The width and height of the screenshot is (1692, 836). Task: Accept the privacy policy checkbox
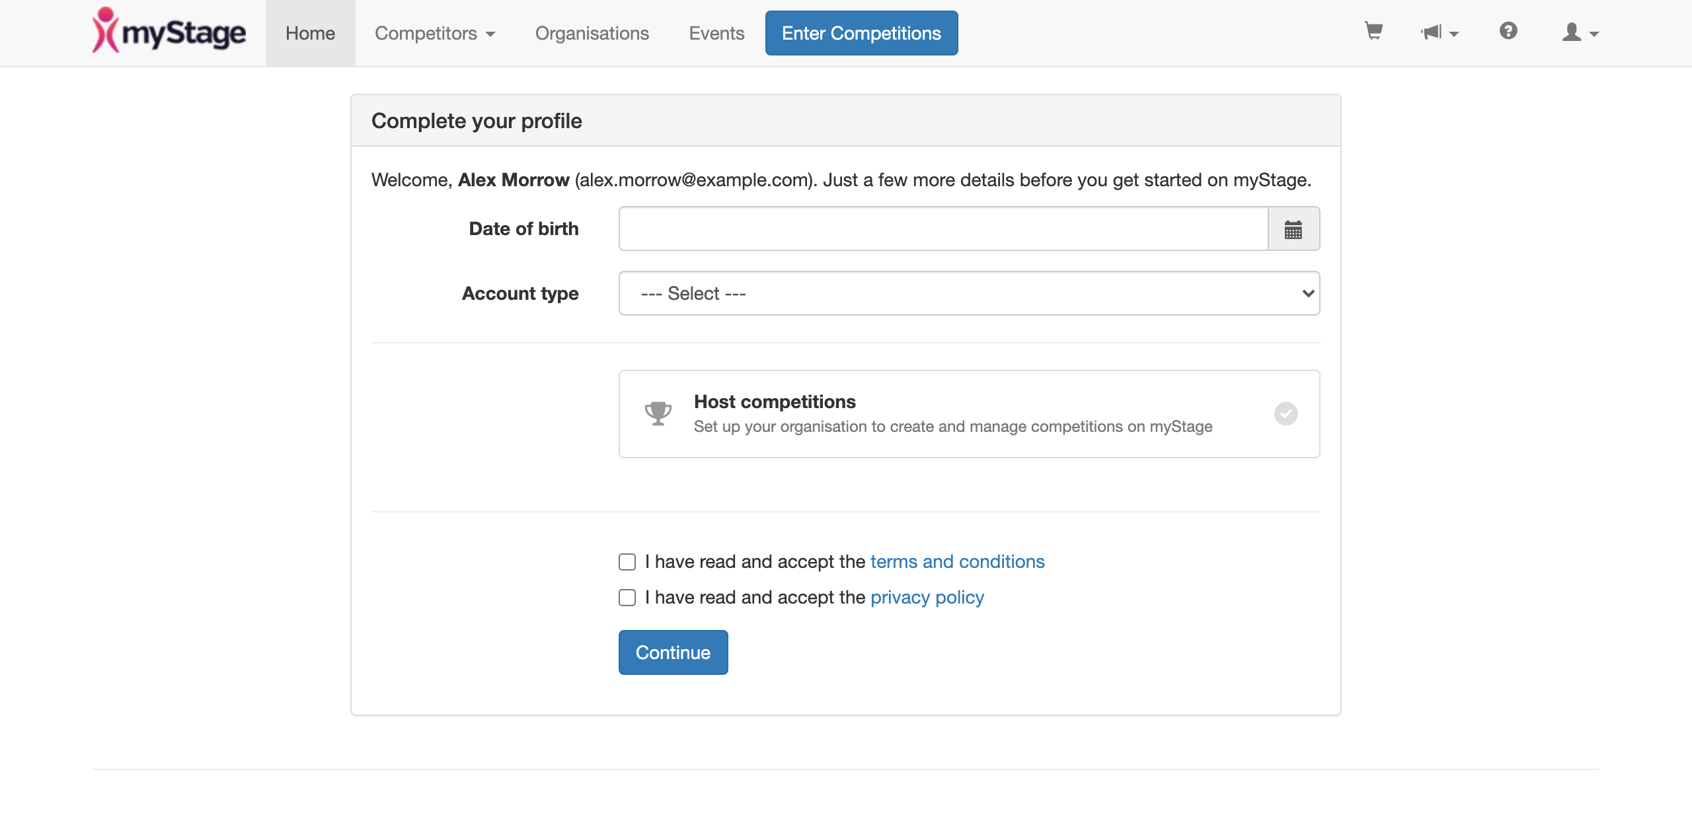point(627,598)
